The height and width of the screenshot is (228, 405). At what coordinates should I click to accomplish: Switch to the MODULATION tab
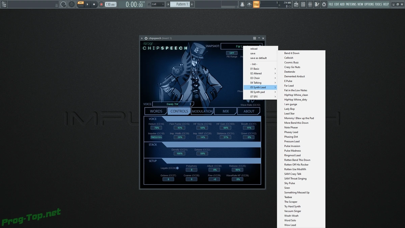pyautogui.click(x=202, y=111)
